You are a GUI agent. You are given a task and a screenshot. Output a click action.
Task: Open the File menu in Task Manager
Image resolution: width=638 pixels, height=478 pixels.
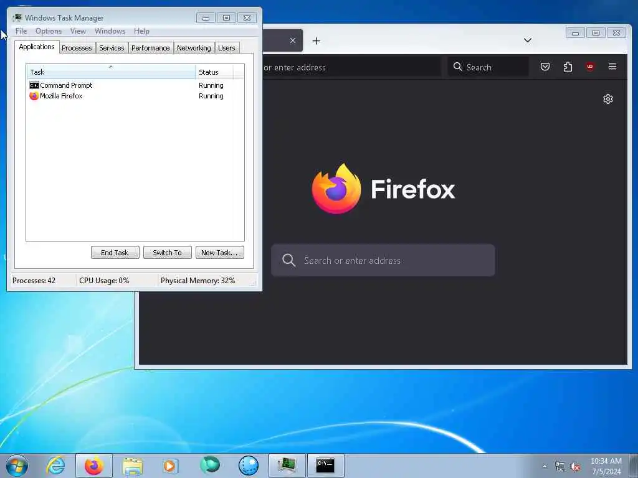tap(21, 31)
